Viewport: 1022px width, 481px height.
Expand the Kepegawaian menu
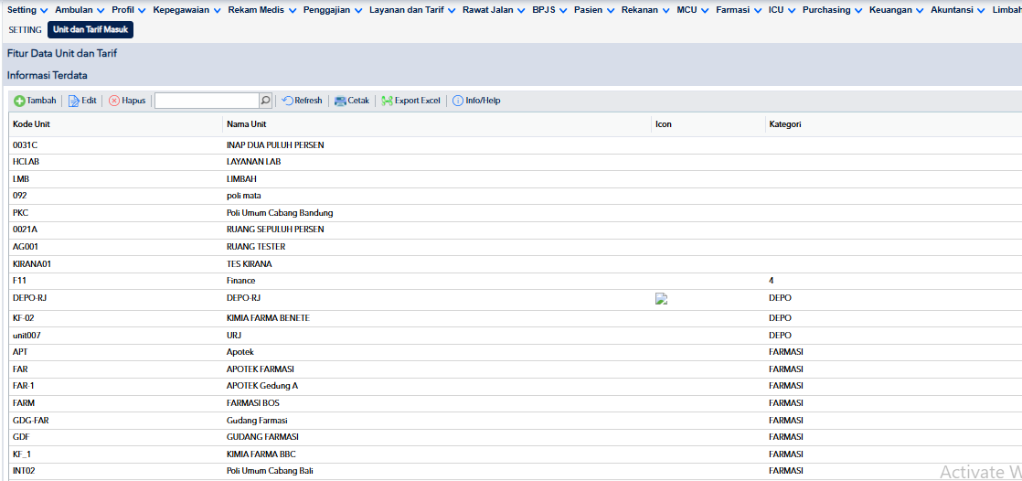pyautogui.click(x=187, y=10)
